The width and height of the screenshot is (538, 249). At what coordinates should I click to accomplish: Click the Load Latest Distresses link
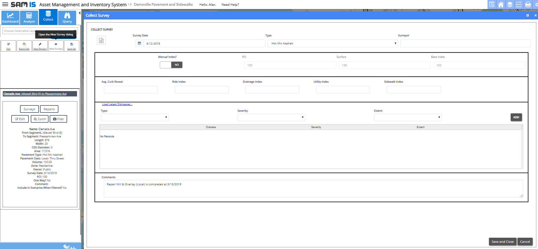(117, 104)
